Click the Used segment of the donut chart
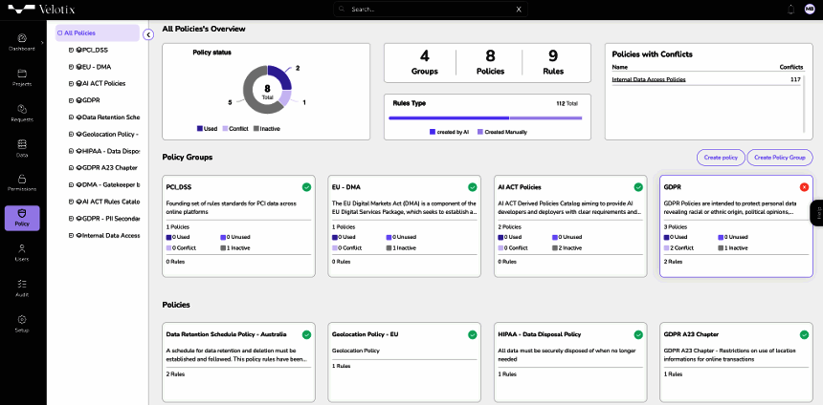823x405 pixels. (x=279, y=78)
